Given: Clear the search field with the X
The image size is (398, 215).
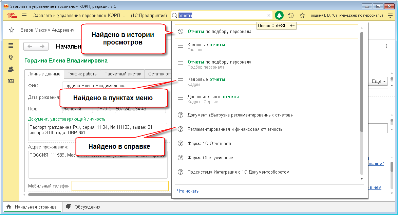Looking at the screenshot, I should click(269, 16).
